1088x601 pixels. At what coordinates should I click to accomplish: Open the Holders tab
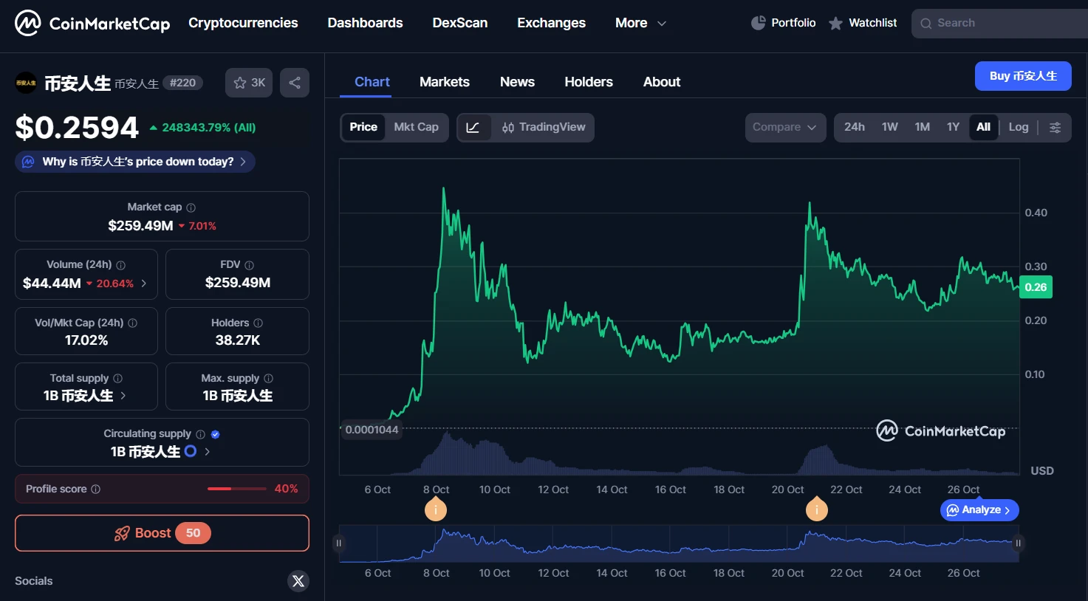[588, 82]
